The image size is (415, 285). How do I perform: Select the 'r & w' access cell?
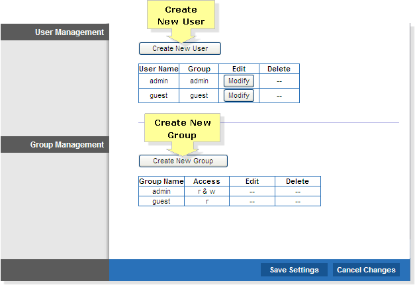pyautogui.click(x=207, y=191)
